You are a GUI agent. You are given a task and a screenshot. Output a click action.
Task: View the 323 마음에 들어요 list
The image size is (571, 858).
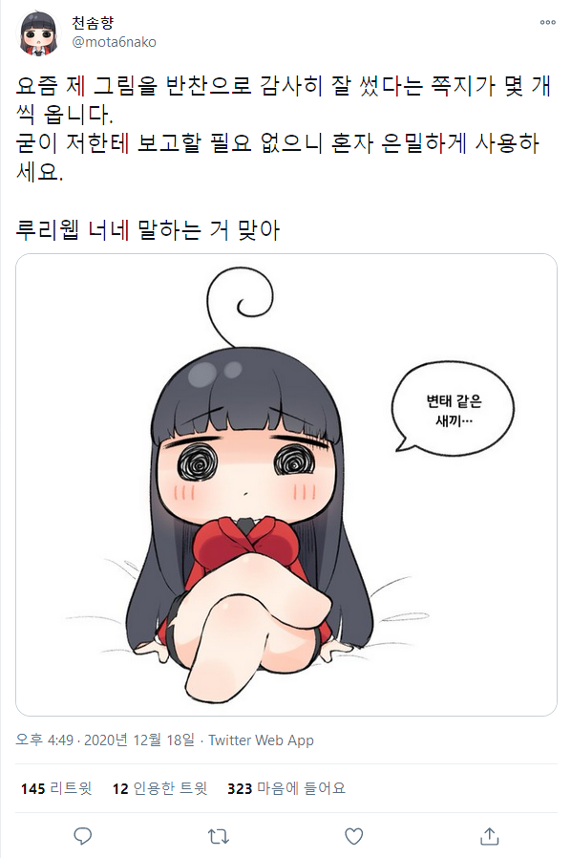pyautogui.click(x=286, y=788)
